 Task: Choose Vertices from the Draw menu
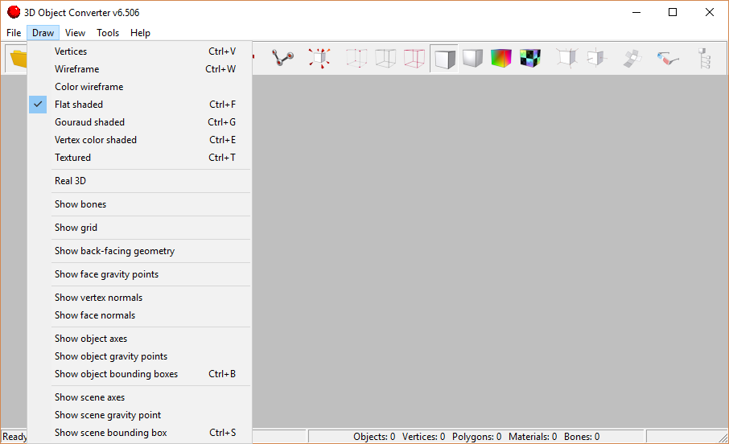click(139, 51)
